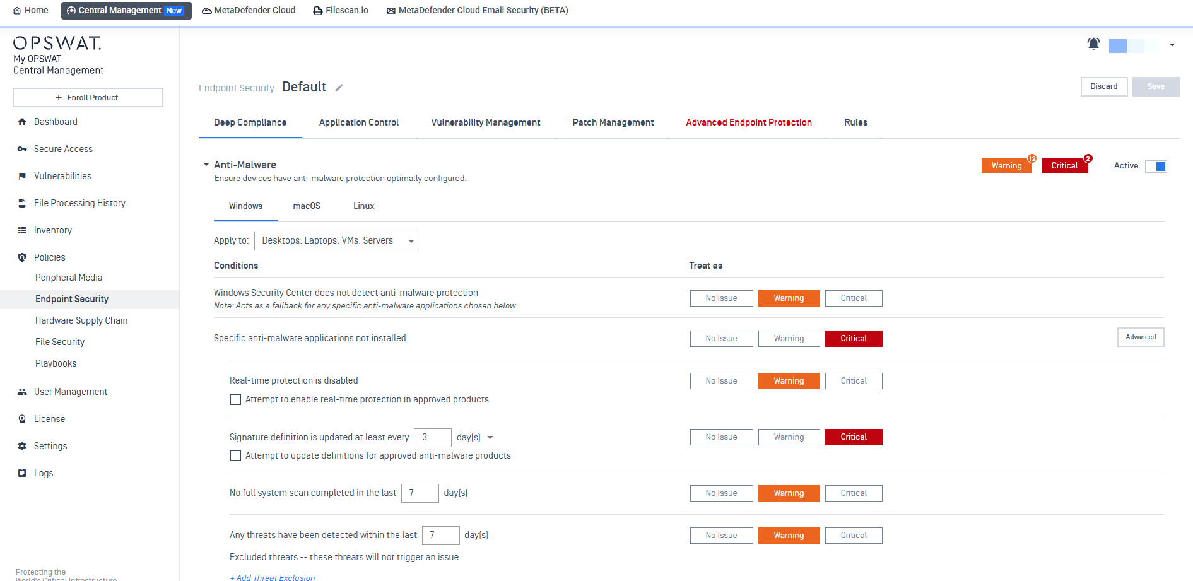Click the Discard button
The image size is (1193, 581).
coord(1103,86)
